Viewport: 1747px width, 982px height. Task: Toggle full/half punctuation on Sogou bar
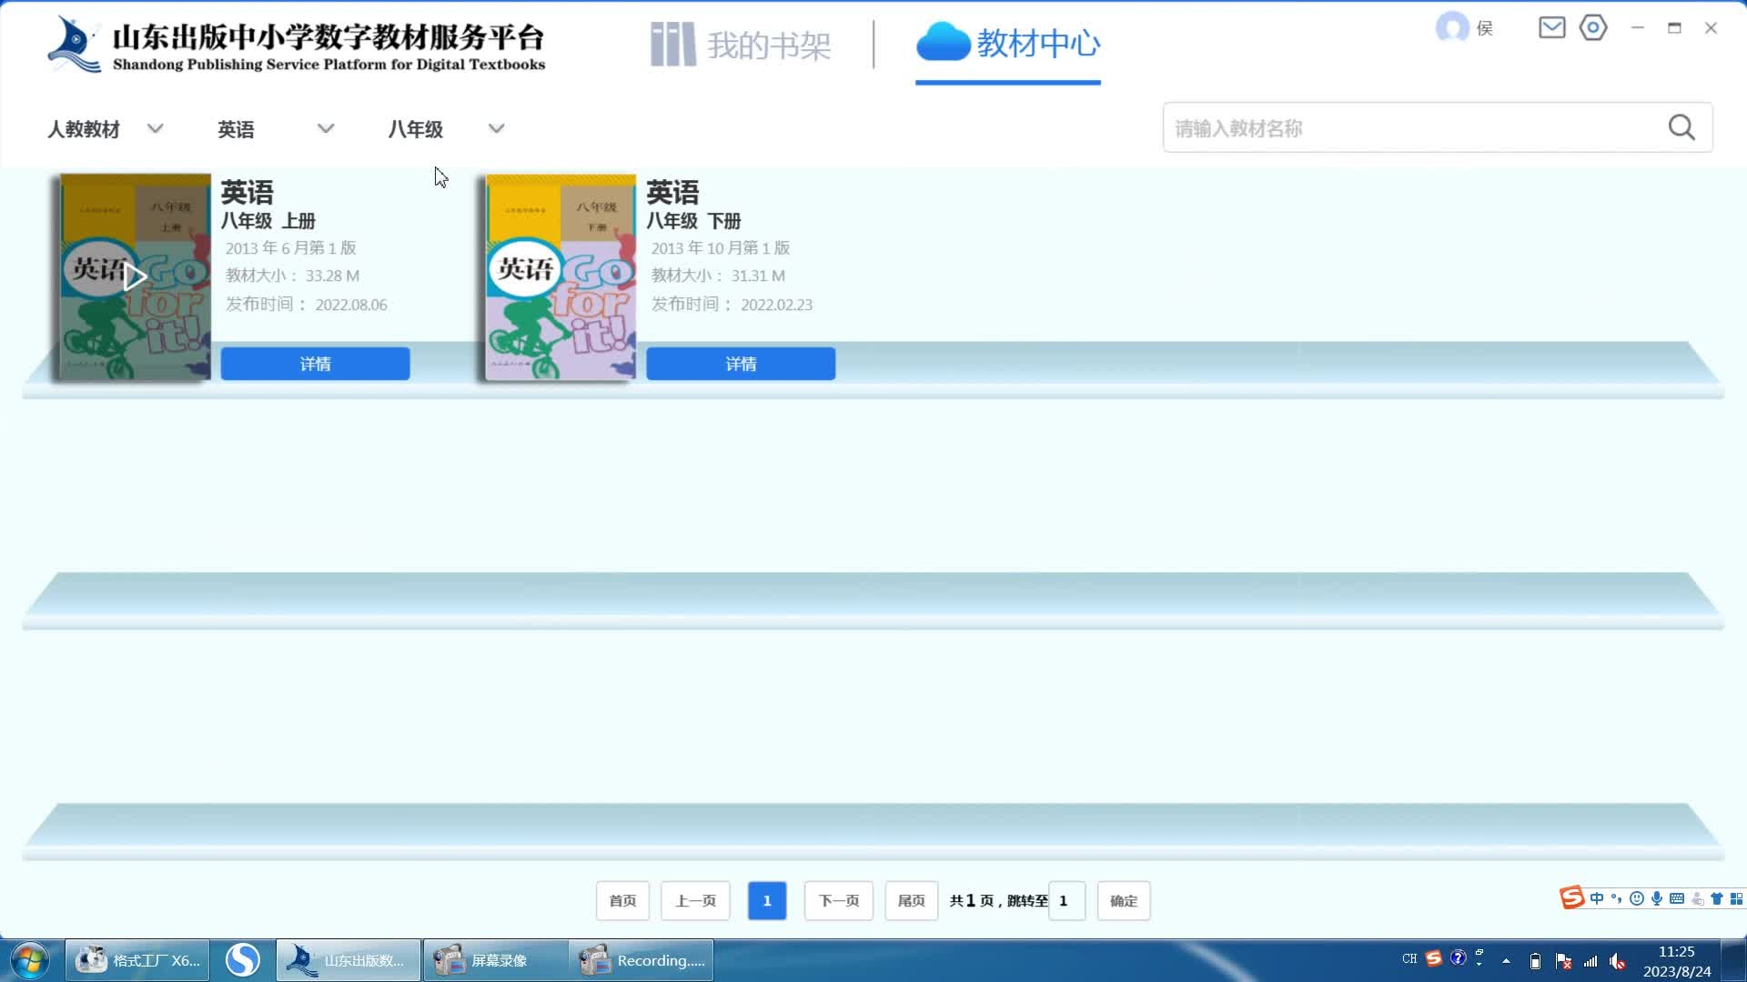(1617, 898)
